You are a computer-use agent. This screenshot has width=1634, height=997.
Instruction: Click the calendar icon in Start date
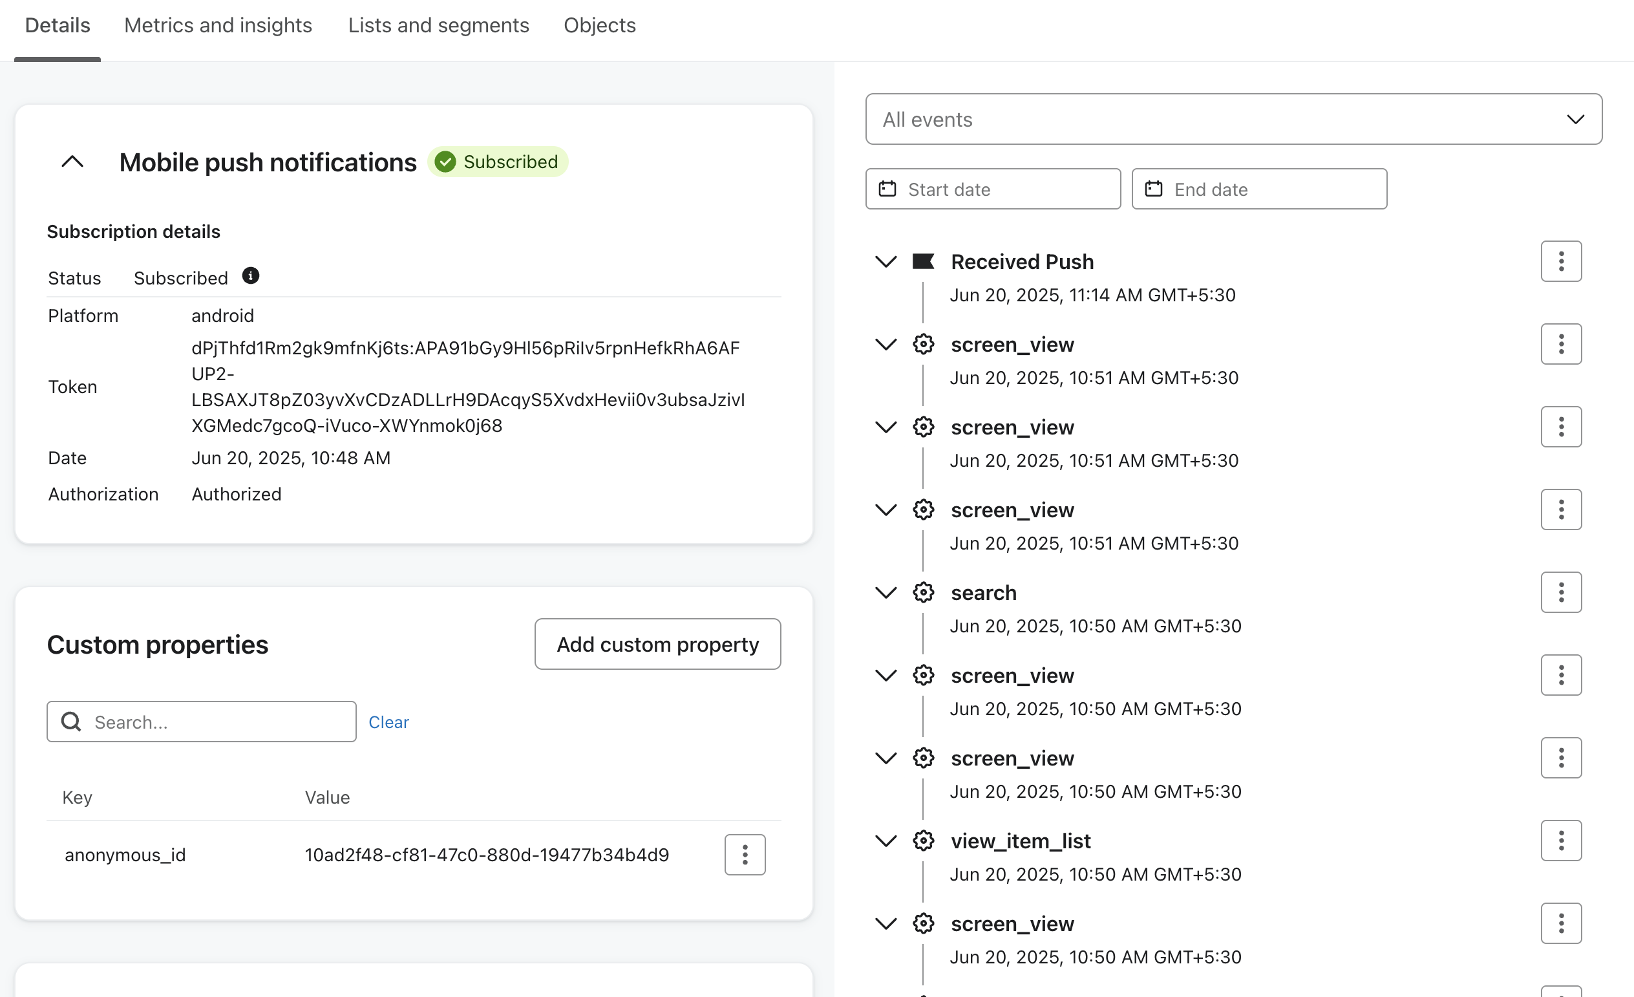point(887,189)
